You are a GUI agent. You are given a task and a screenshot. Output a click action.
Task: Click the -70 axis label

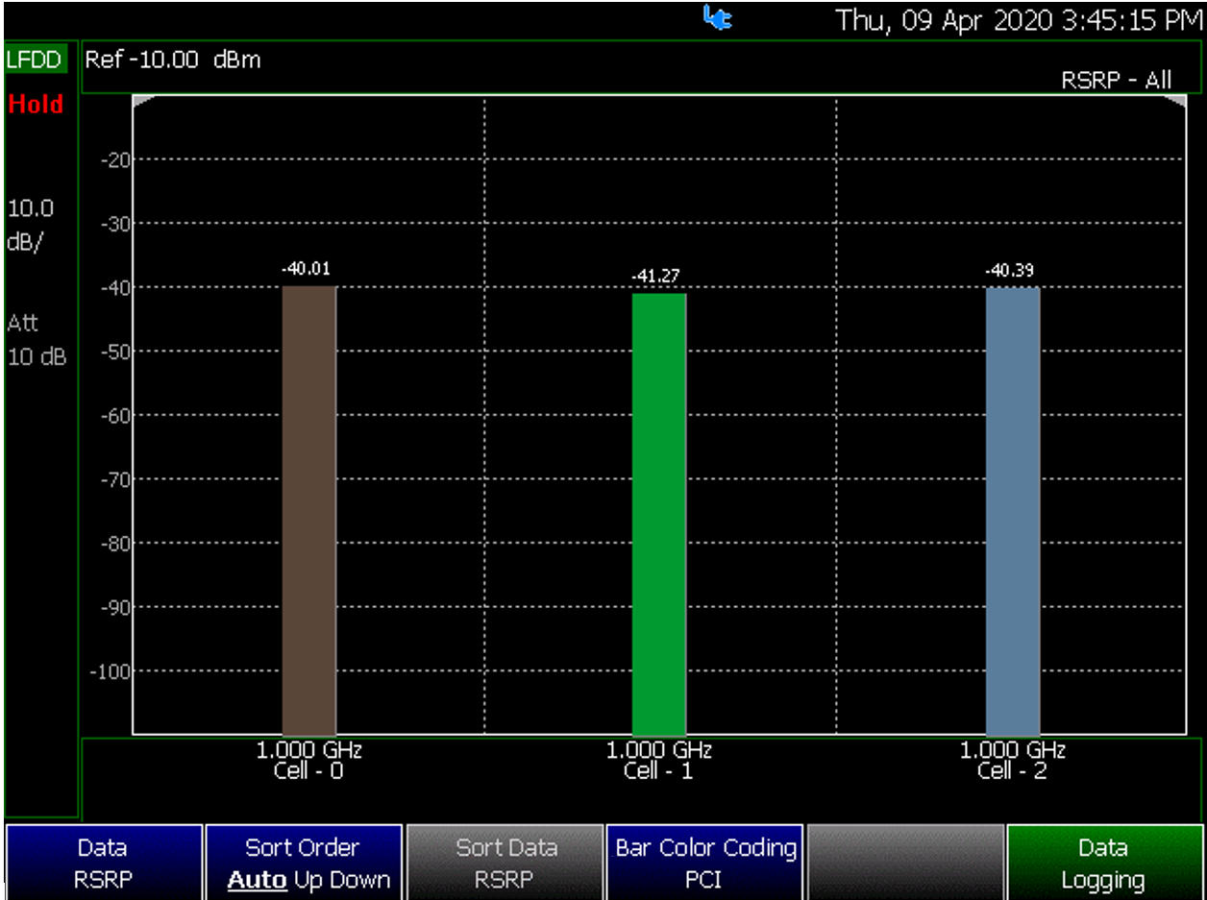pyautogui.click(x=114, y=479)
